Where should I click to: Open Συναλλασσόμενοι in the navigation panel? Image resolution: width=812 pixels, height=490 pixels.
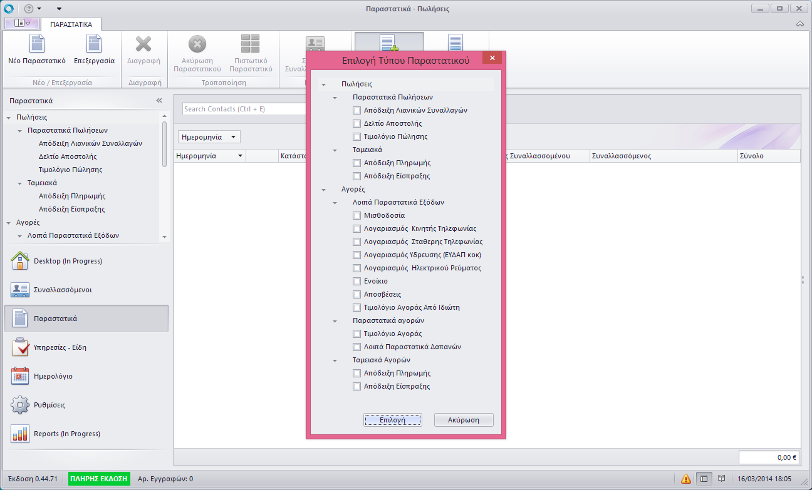coord(21,290)
